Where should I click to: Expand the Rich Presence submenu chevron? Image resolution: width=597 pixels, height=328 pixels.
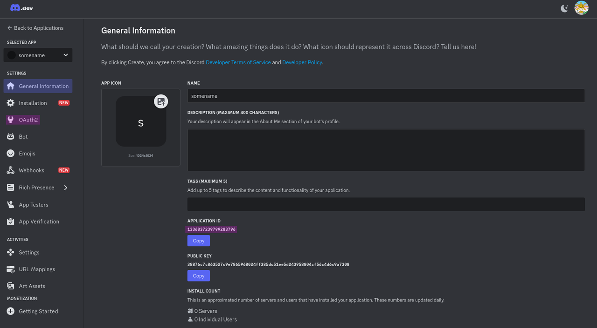tap(65, 187)
